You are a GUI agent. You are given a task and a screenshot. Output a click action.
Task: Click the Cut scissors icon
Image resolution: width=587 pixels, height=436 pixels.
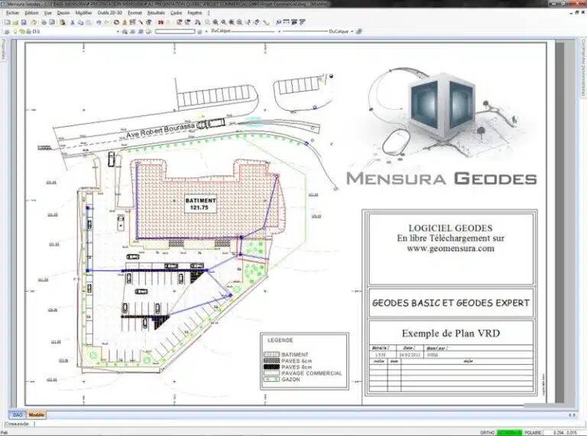click(x=73, y=23)
